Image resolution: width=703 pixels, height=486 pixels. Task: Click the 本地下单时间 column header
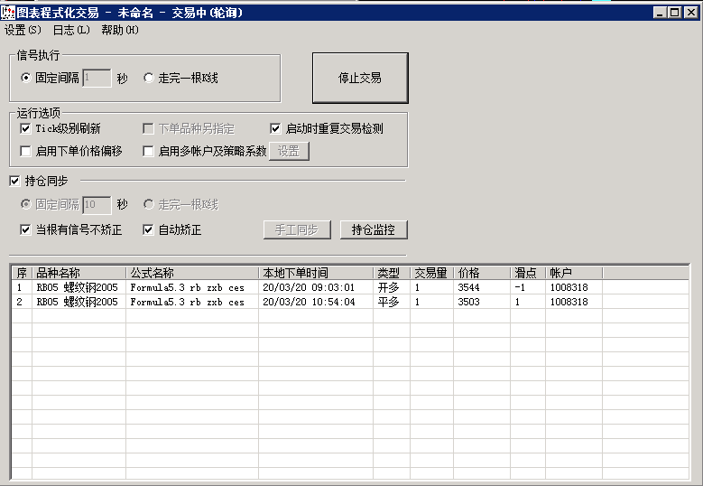pyautogui.click(x=316, y=273)
